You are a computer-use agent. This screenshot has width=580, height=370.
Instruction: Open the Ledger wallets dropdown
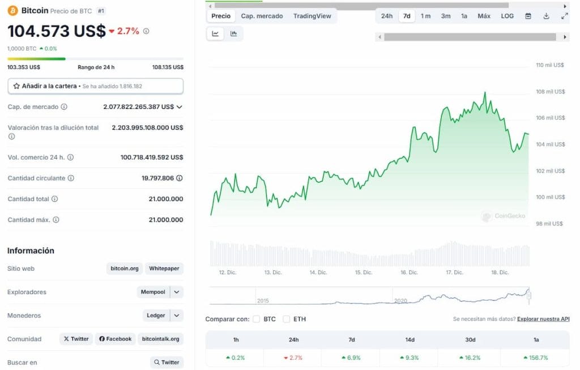click(x=176, y=315)
